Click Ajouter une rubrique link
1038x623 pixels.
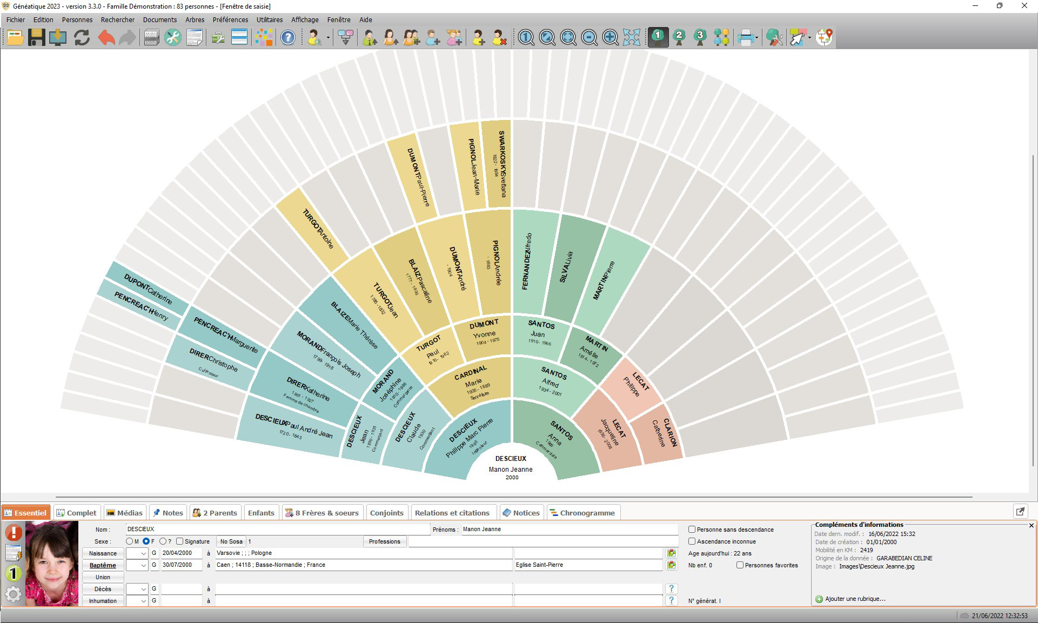(855, 599)
